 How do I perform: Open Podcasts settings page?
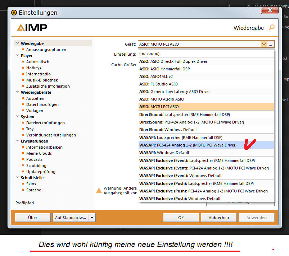pos(34,159)
